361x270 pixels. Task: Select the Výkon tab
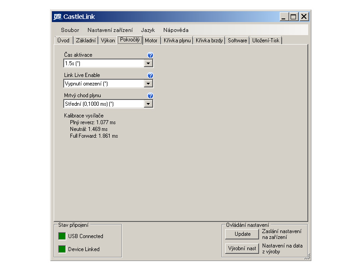pyautogui.click(x=108, y=40)
